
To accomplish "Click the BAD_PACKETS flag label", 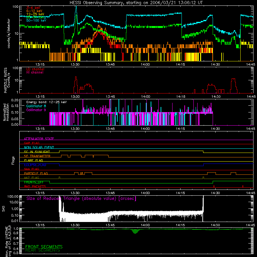I will [x=35, y=186].
